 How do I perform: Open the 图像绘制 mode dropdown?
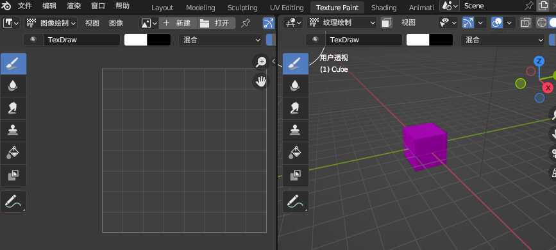coord(51,24)
